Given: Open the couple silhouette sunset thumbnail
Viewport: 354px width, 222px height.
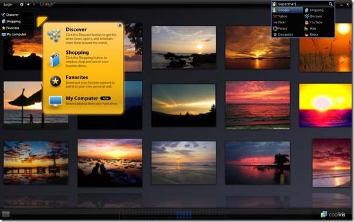Looking at the screenshot, I should (x=110, y=163).
